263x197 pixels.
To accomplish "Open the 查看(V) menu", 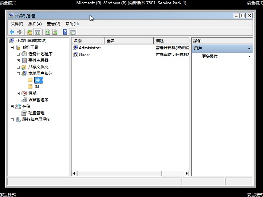I will tap(53, 24).
